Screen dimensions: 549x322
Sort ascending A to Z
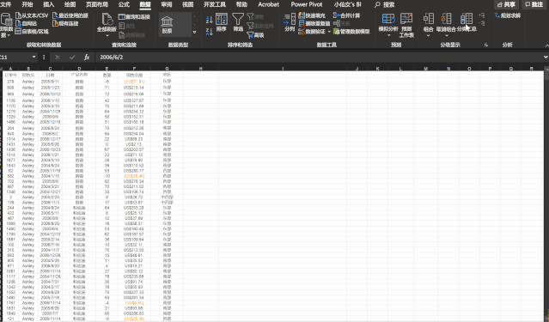pyautogui.click(x=210, y=20)
